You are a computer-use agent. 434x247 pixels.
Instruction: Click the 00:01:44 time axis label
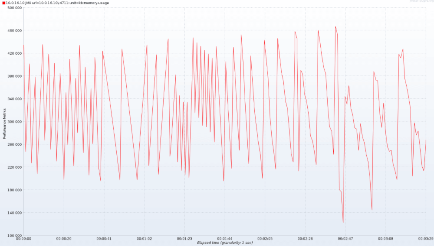click(225, 239)
